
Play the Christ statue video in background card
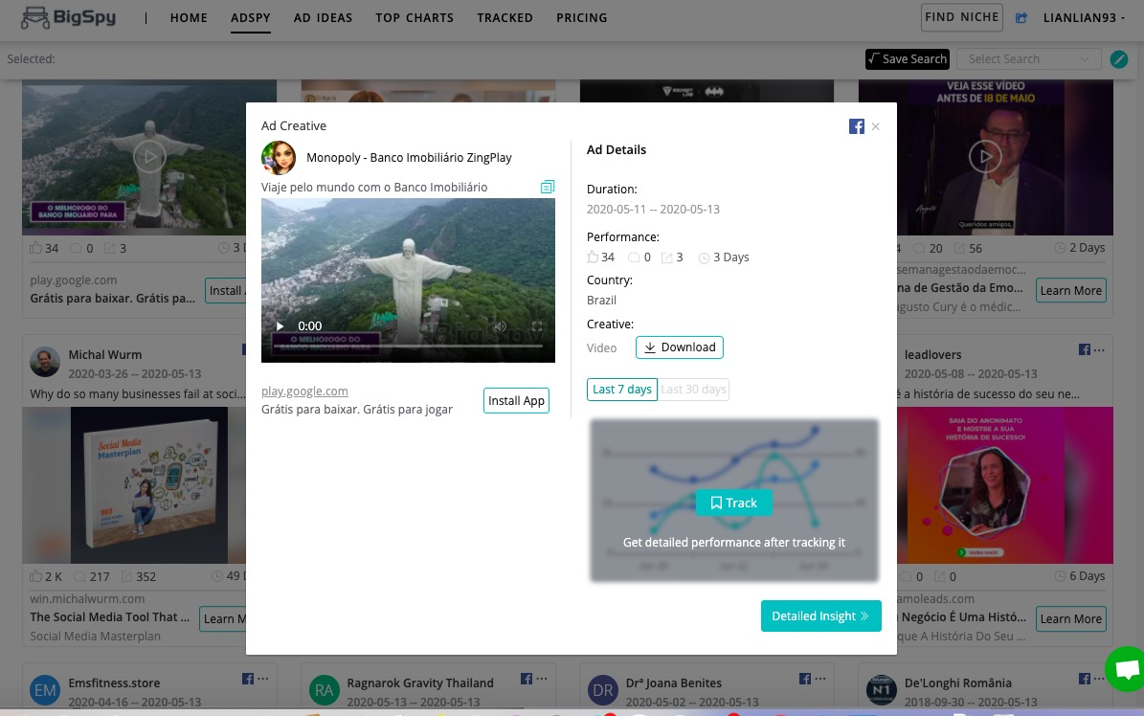tap(149, 156)
